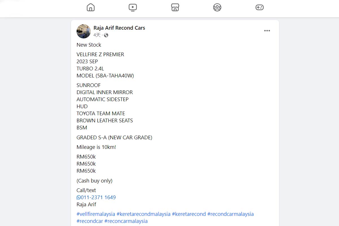Click the #keretarecond hashtag
The image size is (339, 226).
(x=189, y=214)
